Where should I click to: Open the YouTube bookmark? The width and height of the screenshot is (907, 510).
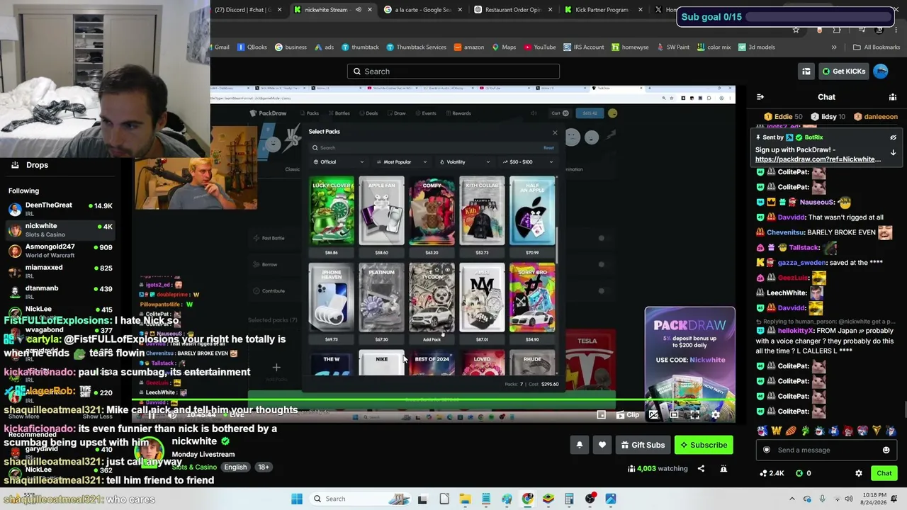[x=540, y=47]
